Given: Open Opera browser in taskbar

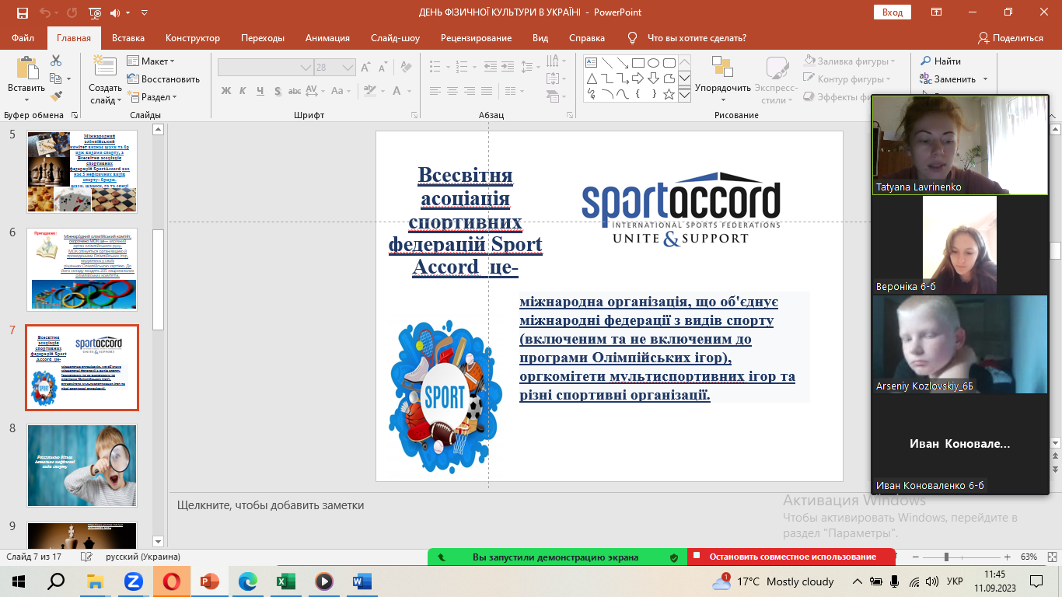Looking at the screenshot, I should (x=171, y=581).
